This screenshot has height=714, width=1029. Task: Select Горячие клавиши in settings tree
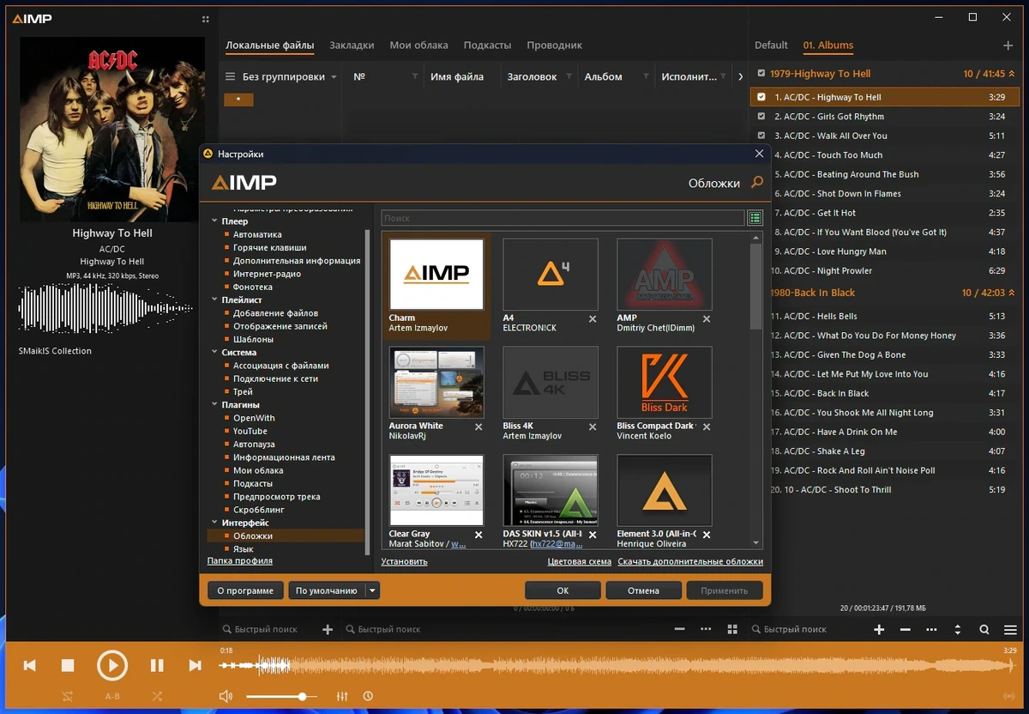pos(269,248)
